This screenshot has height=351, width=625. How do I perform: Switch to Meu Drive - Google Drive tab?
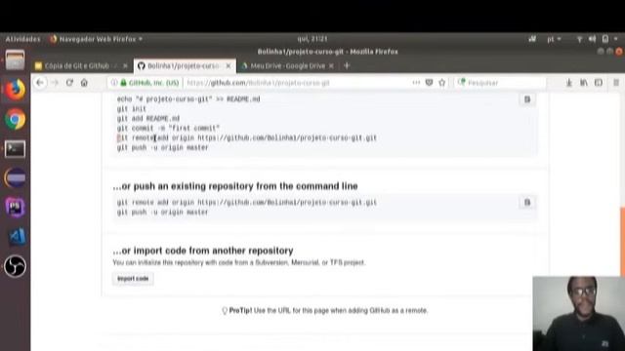[288, 65]
